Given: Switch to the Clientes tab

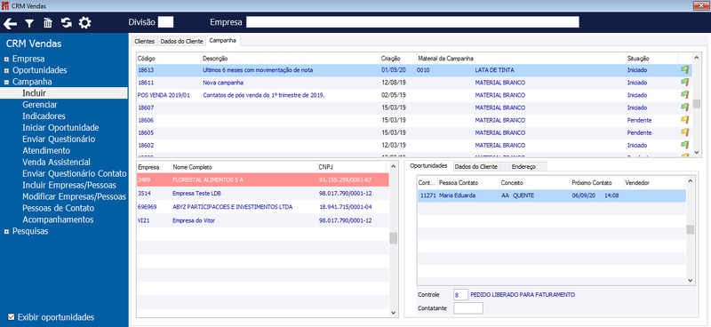Looking at the screenshot, I should (x=145, y=41).
